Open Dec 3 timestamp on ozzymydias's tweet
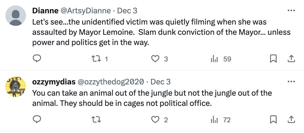The height and width of the screenshot is (133, 304). pos(160,82)
